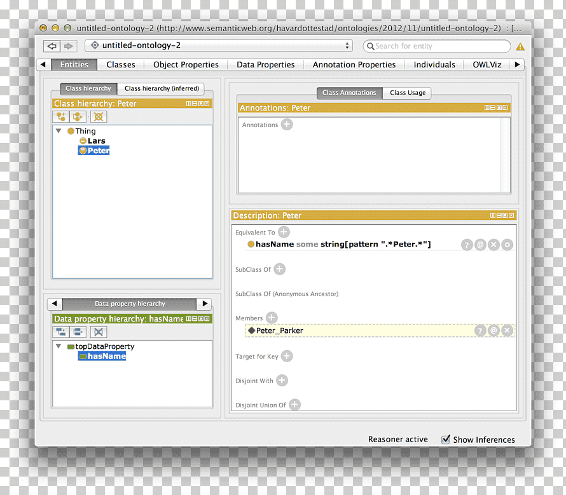This screenshot has width=566, height=495.
Task: Collapse the Thing tree node
Action: coord(59,131)
